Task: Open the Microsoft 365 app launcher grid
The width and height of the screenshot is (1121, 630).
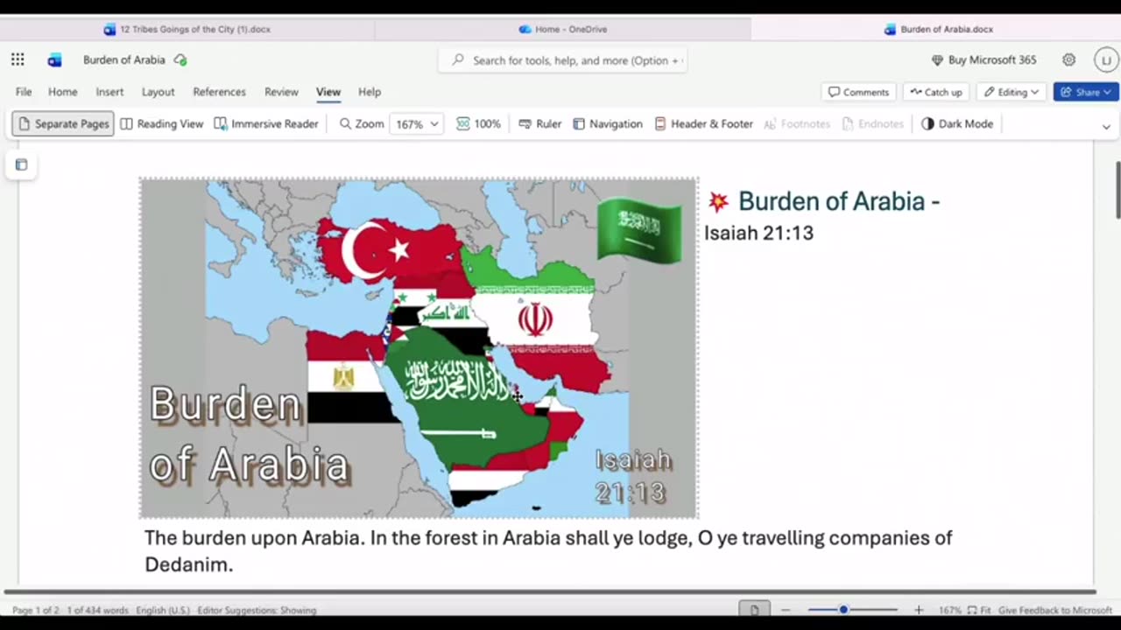Action: tap(18, 59)
